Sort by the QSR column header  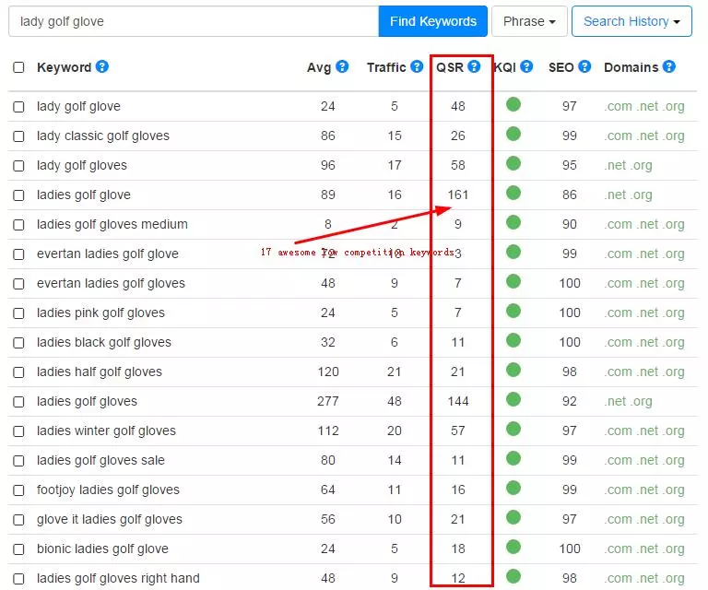pyautogui.click(x=450, y=67)
